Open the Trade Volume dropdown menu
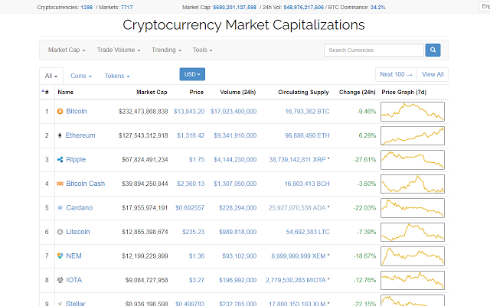This screenshot has width=490, height=306. coord(119,50)
